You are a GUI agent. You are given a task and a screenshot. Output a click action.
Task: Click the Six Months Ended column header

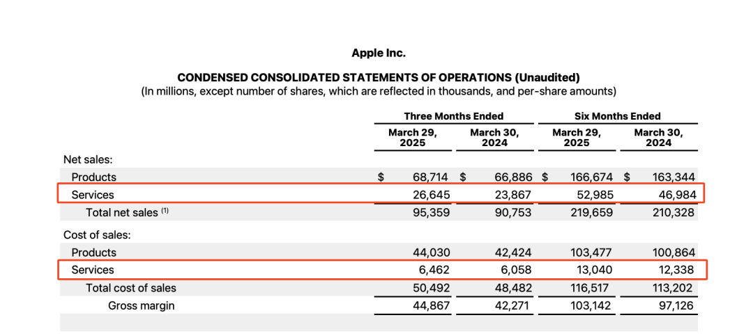[617, 116]
